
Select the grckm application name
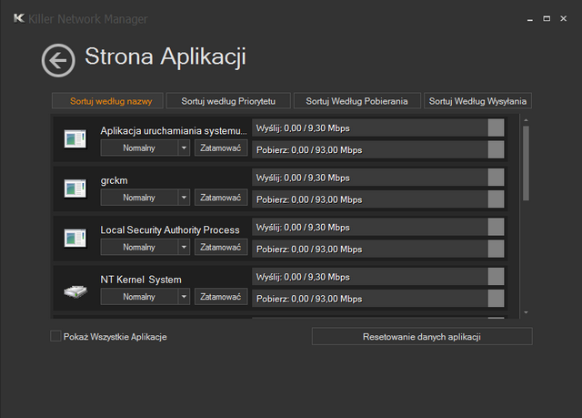tap(114, 180)
